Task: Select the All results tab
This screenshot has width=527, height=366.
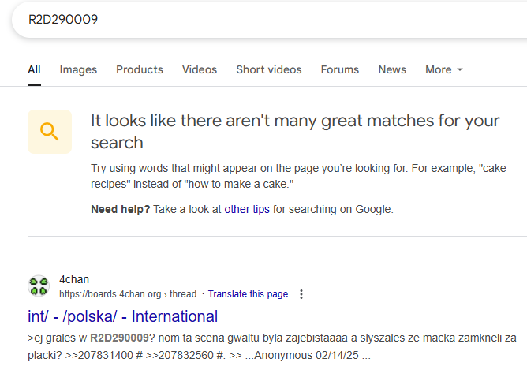Action: coord(34,69)
